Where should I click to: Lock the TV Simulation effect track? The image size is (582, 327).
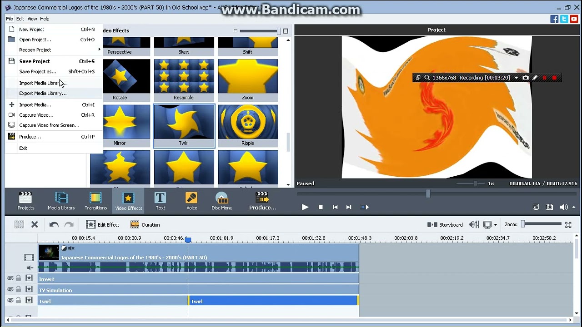(19, 289)
